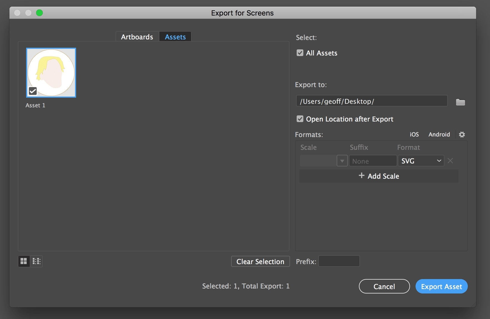Click the Prefix input field
This screenshot has height=319, width=490.
[339, 261]
